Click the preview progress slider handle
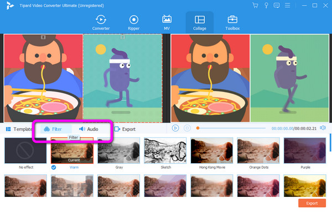332x214 pixels. pos(198,128)
